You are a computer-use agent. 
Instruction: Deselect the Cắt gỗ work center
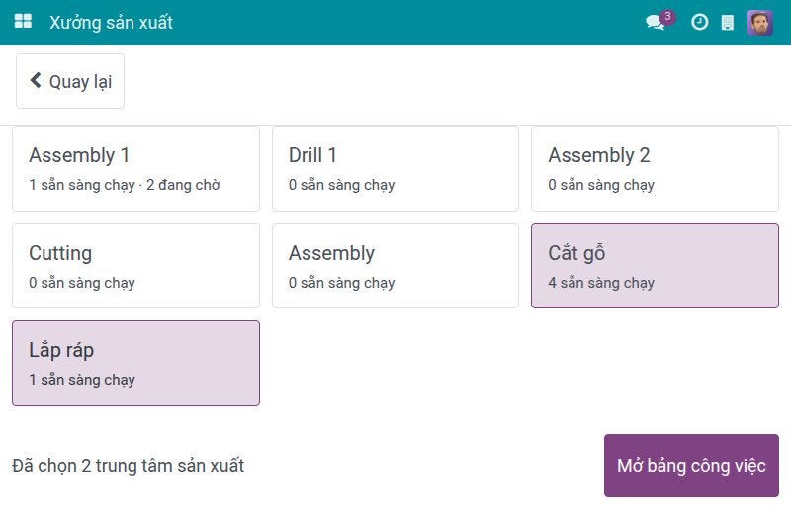(655, 266)
